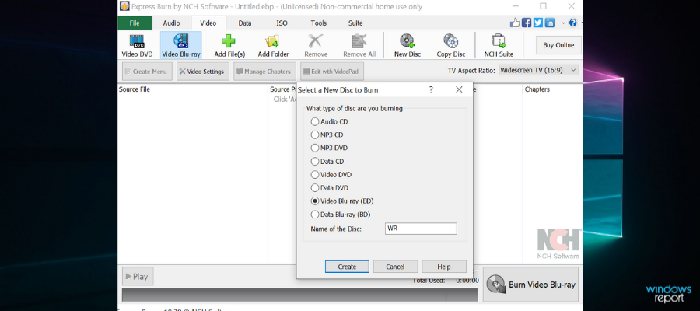This screenshot has width=700, height=311.
Task: Choose the Video DVD radio button
Action: (x=315, y=175)
